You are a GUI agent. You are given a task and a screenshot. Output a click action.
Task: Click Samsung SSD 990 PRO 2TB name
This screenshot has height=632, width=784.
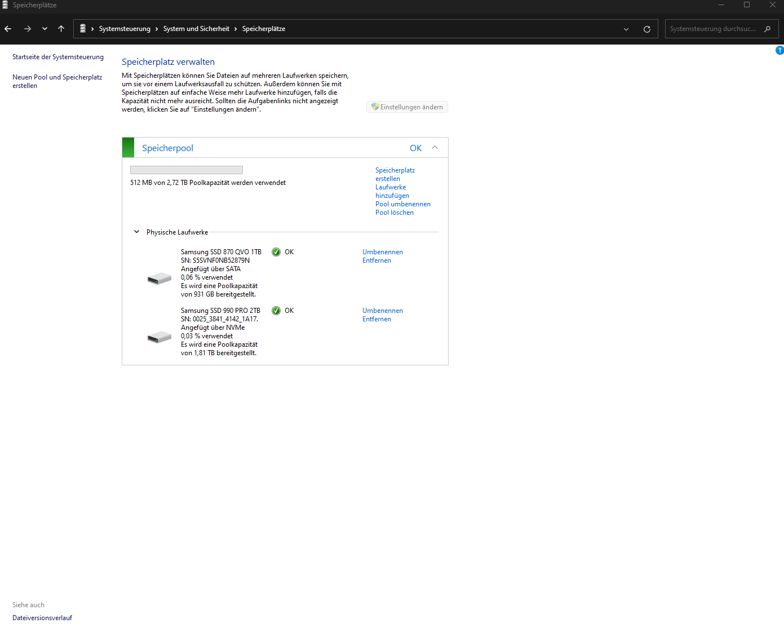tap(220, 311)
